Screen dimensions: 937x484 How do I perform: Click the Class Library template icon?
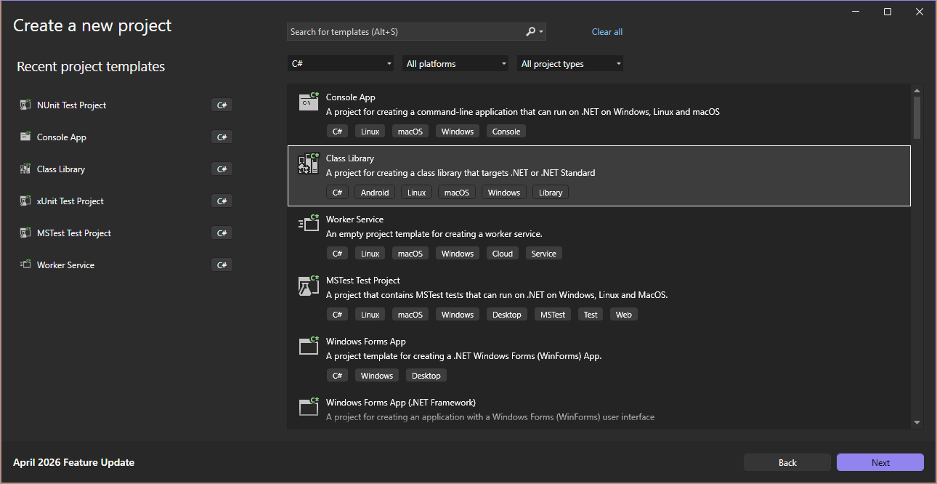(309, 163)
